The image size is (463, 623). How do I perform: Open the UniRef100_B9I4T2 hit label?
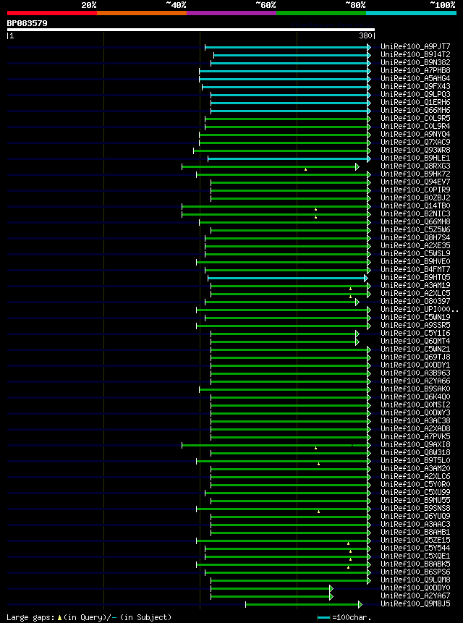coord(415,55)
